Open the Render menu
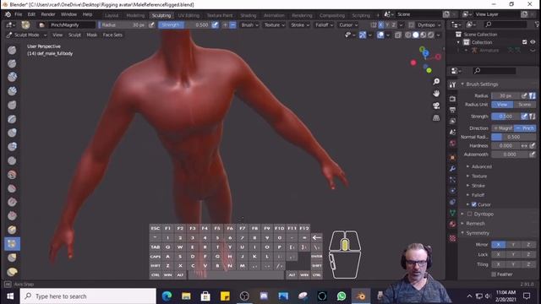541x304 pixels. tap(48, 14)
